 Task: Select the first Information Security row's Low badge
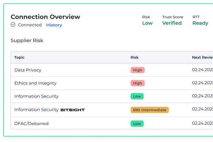click(137, 96)
